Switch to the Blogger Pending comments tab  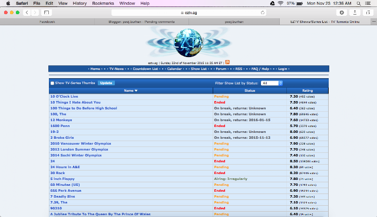141,22
